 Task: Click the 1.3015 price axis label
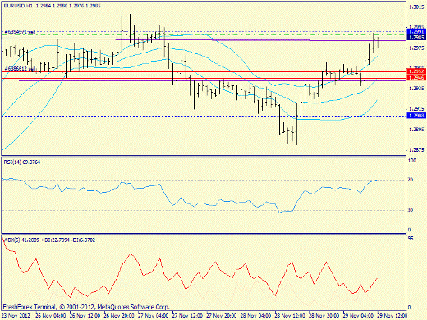(416, 7)
